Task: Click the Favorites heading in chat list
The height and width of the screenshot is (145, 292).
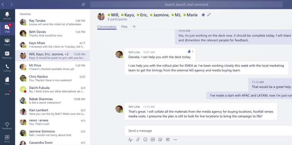Action: coord(25,14)
